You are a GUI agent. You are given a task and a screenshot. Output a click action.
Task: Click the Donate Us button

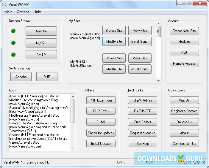pyautogui.click(x=184, y=122)
